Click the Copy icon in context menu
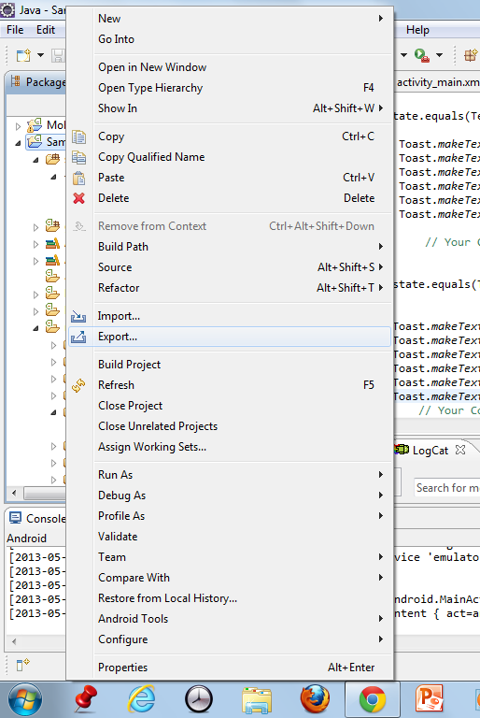 78,136
